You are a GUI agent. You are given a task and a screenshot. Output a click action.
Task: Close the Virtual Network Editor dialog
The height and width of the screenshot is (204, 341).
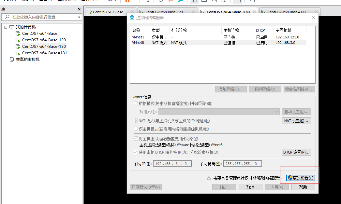click(x=313, y=18)
